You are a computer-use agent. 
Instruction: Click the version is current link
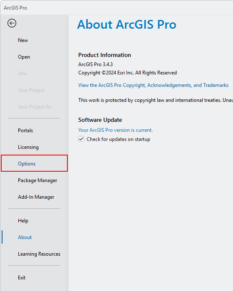[115, 130]
